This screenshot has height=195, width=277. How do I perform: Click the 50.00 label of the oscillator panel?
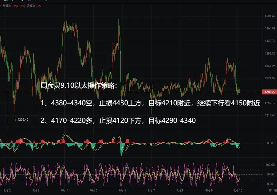click(x=270, y=174)
